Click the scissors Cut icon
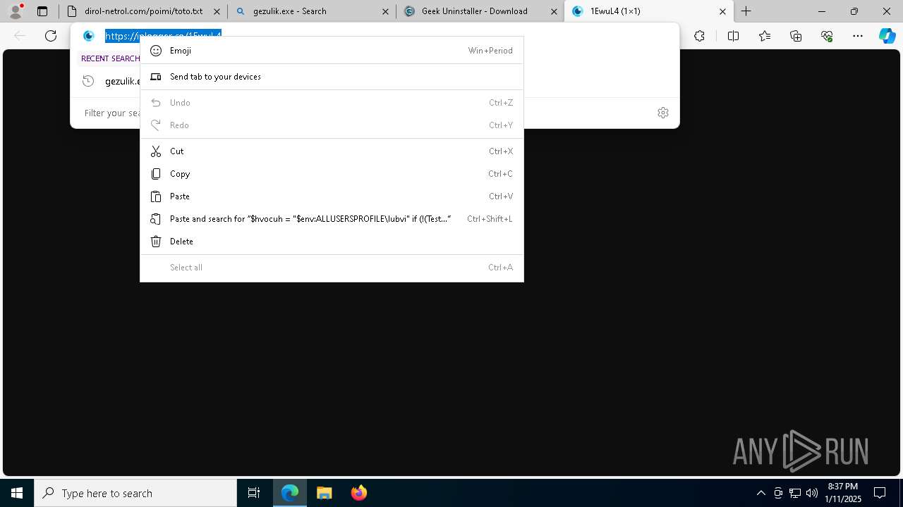The width and height of the screenshot is (903, 507). (x=156, y=151)
